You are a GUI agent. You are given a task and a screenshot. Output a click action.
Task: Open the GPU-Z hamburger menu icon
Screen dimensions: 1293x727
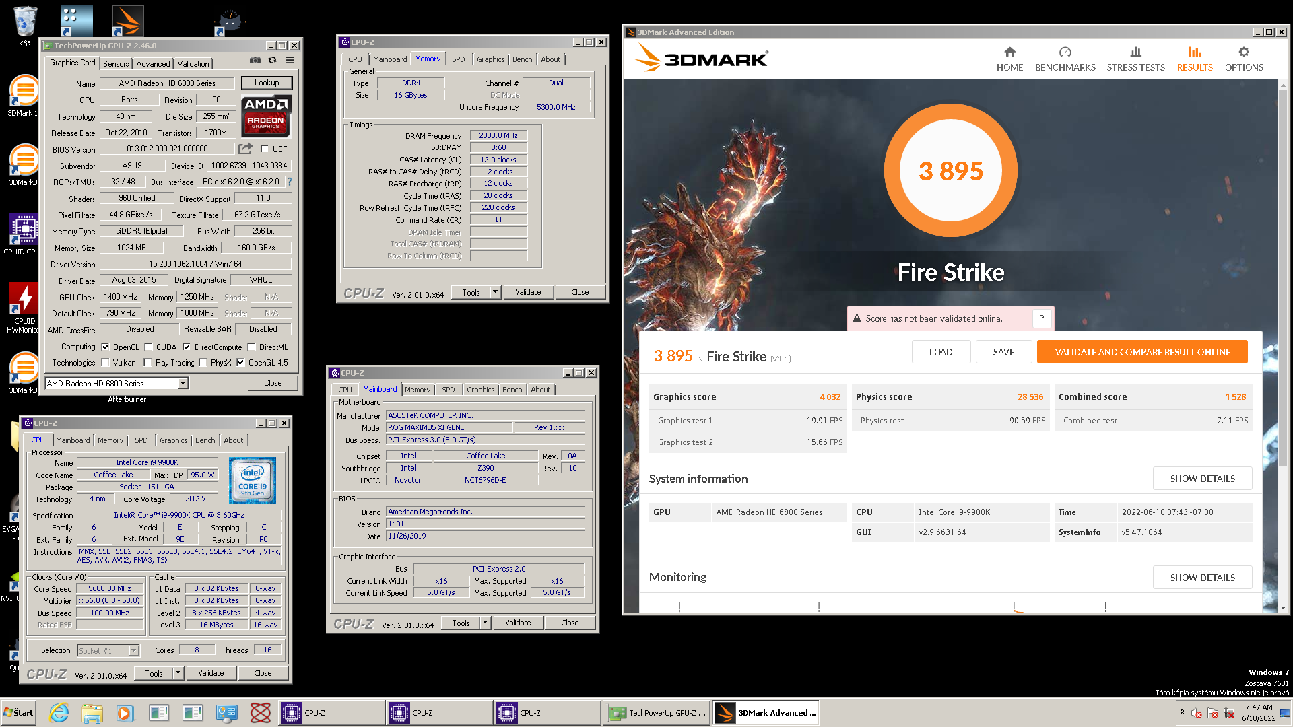click(x=290, y=61)
